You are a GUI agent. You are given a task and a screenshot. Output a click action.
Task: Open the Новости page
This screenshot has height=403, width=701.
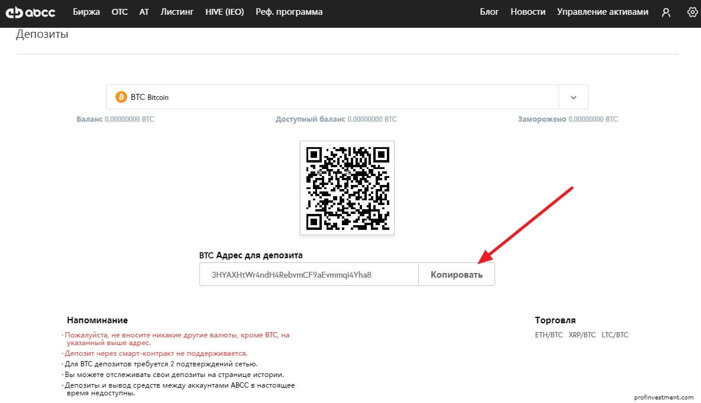pos(528,12)
